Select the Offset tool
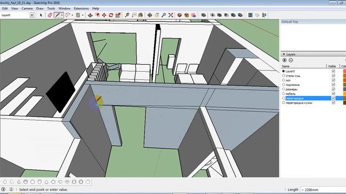The width and height of the screenshot is (346, 194). [97, 15]
